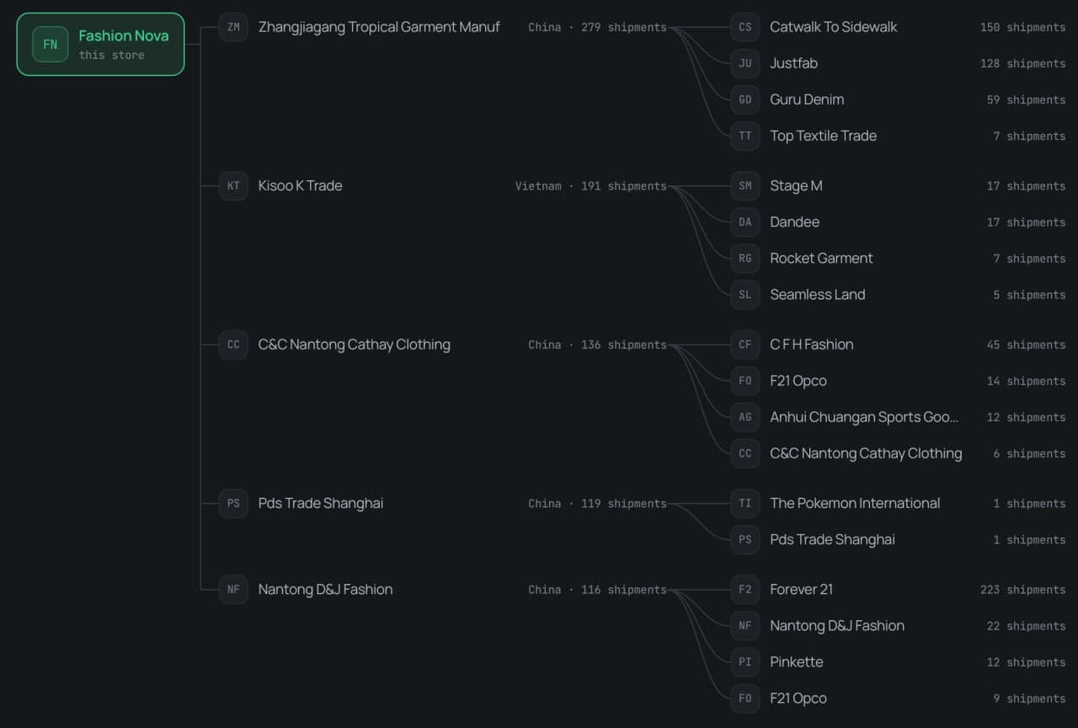The height and width of the screenshot is (728, 1078).
Task: Select the F21 Opco name with 14 shipments
Action: [798, 381]
